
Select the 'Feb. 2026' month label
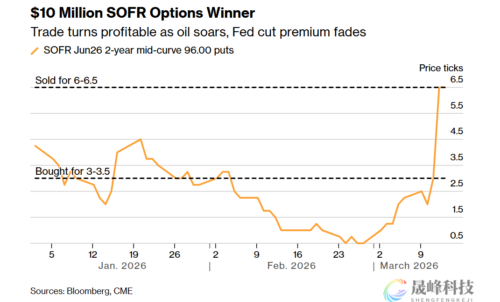tap(291, 266)
